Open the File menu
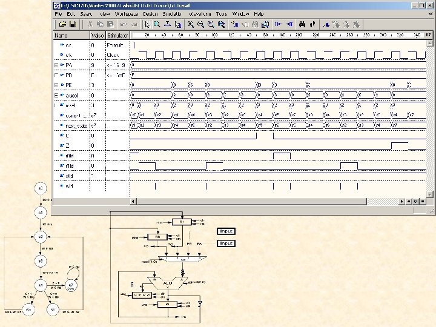This screenshot has height=327, width=436. (x=59, y=13)
